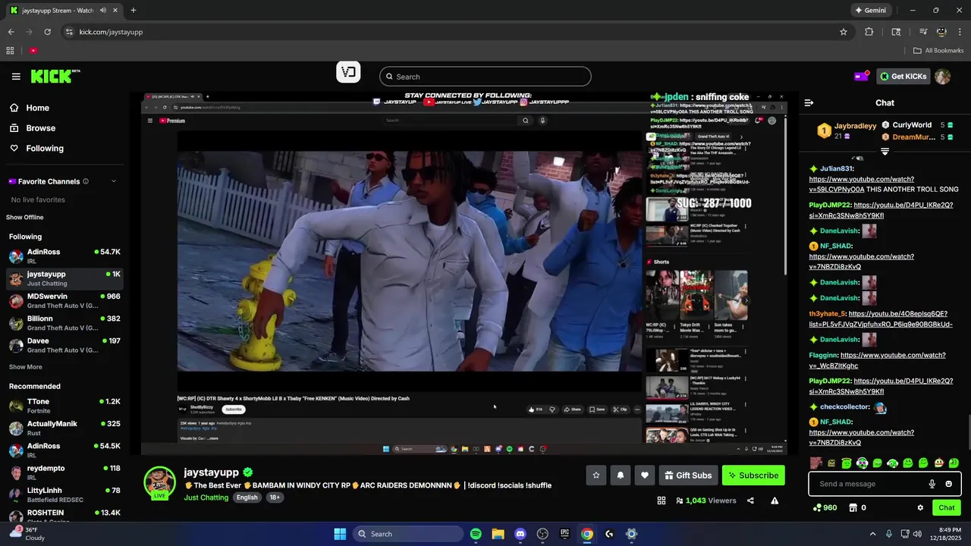Open reydempto recommended IRL channel
This screenshot has width=971, height=546.
pos(64,472)
